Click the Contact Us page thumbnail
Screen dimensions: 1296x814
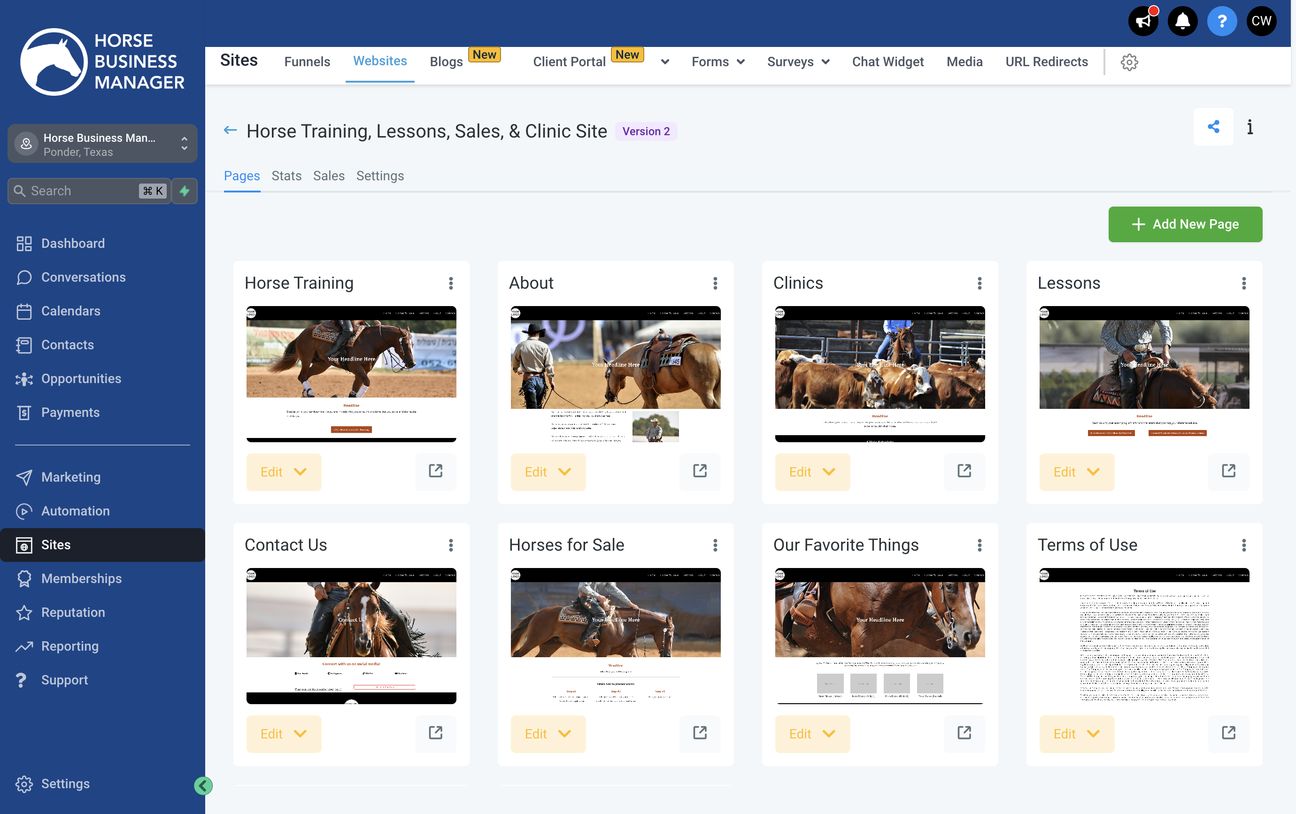[x=351, y=636]
